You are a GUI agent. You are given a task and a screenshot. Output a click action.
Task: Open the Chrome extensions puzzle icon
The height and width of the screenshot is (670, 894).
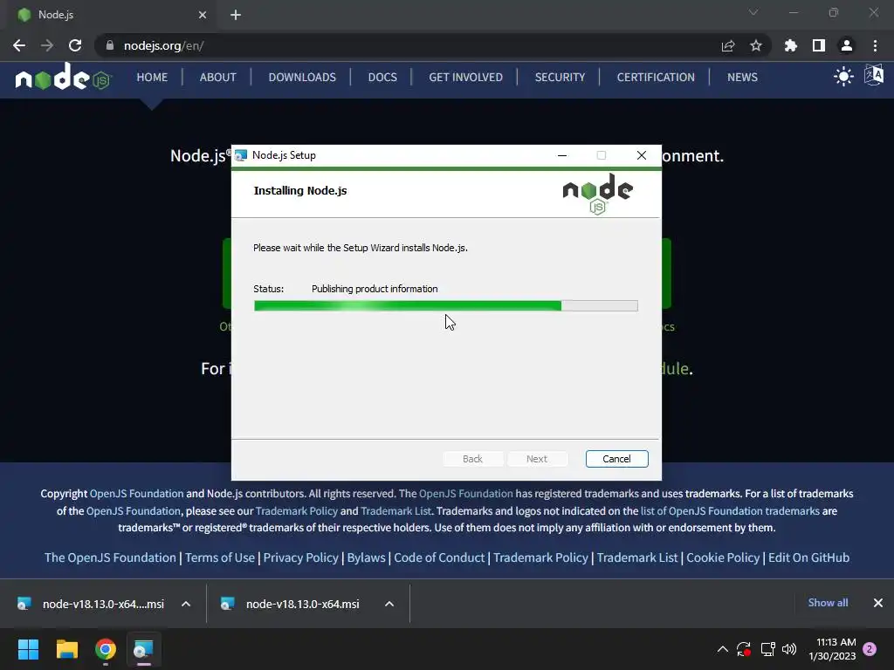pyautogui.click(x=791, y=45)
